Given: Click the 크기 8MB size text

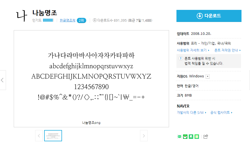Looking at the screenshot, I should 184,95.
